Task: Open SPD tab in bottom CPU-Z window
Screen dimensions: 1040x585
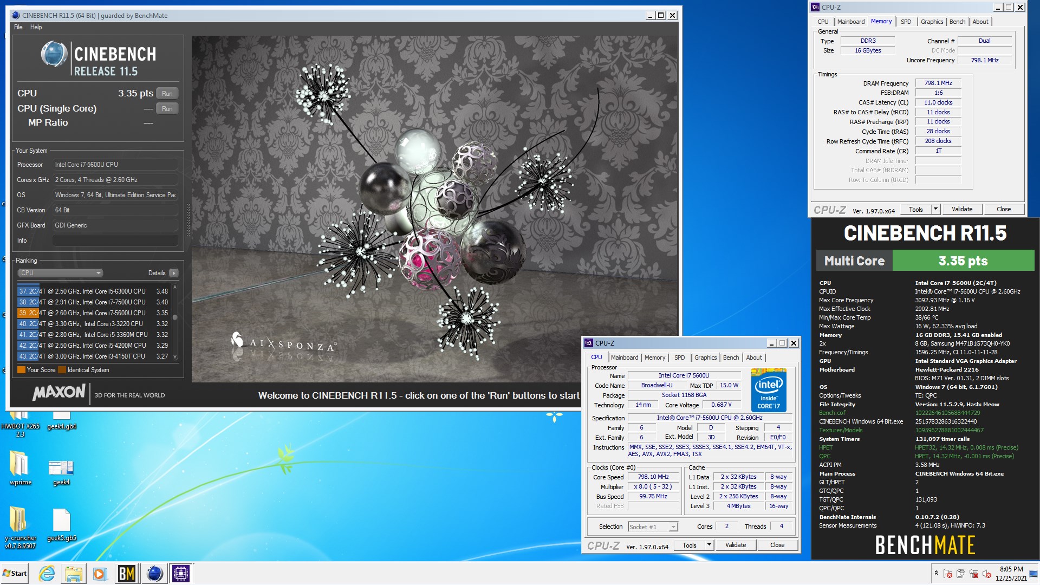Action: click(679, 357)
